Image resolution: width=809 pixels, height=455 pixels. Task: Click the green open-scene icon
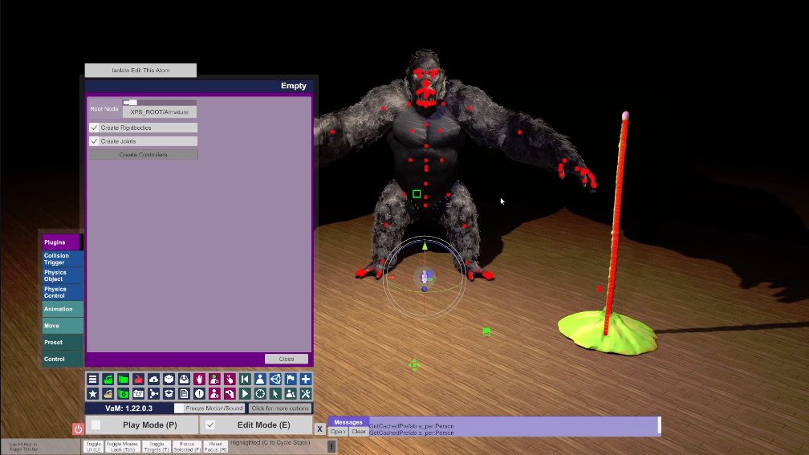coord(108,379)
